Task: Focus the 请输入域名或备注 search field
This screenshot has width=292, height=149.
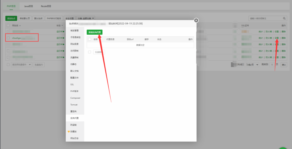Action: [x=265, y=18]
